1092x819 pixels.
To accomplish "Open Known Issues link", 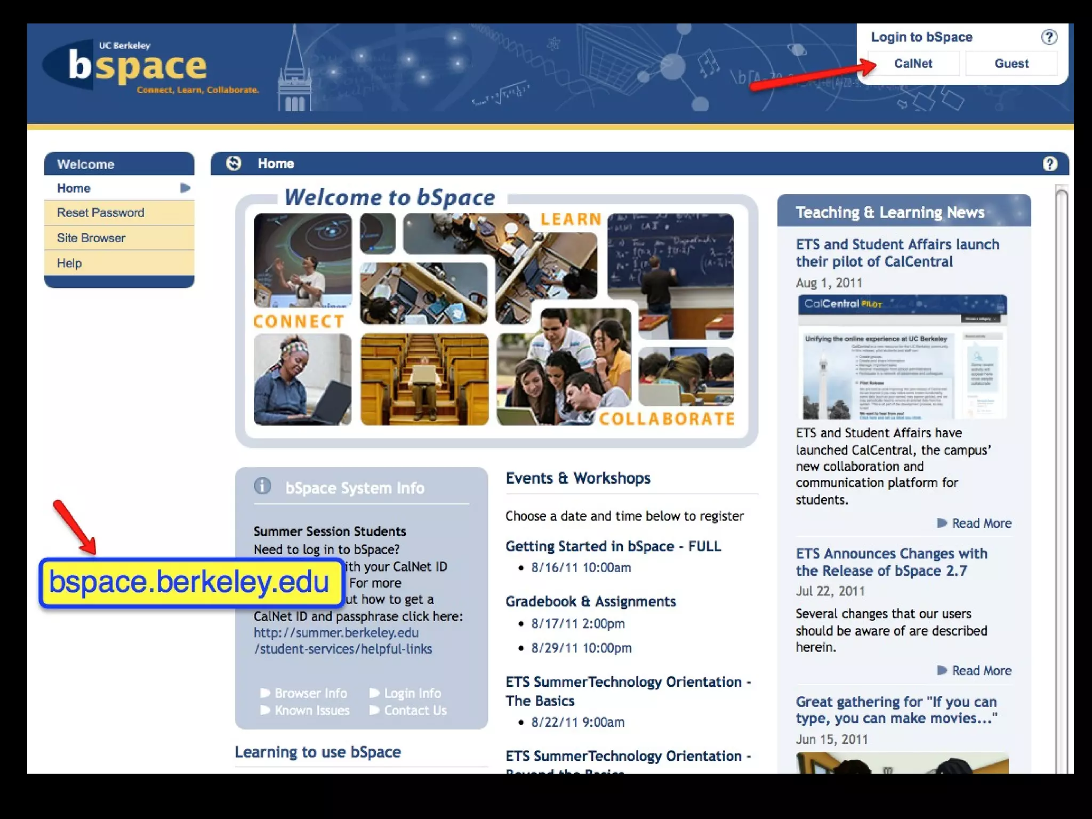I will pos(312,710).
